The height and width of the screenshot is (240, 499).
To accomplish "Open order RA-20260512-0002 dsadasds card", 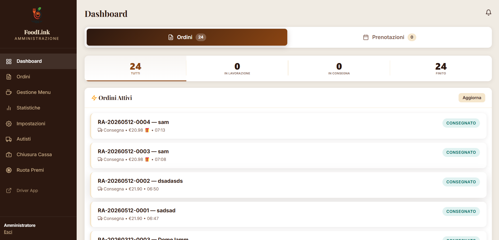I will pos(288,185).
